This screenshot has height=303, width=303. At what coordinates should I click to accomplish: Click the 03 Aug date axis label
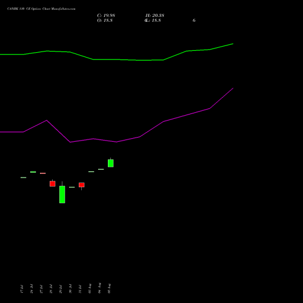pyautogui.click(x=90, y=288)
